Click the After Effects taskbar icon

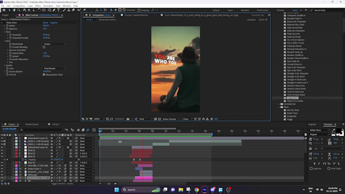pyautogui.click(x=204, y=189)
